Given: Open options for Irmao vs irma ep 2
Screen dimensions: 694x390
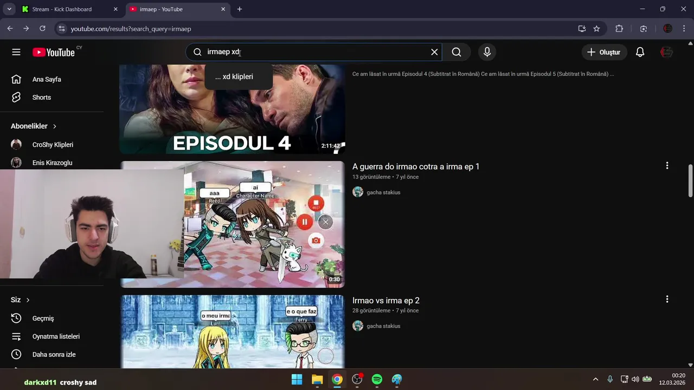Looking at the screenshot, I should pyautogui.click(x=667, y=299).
